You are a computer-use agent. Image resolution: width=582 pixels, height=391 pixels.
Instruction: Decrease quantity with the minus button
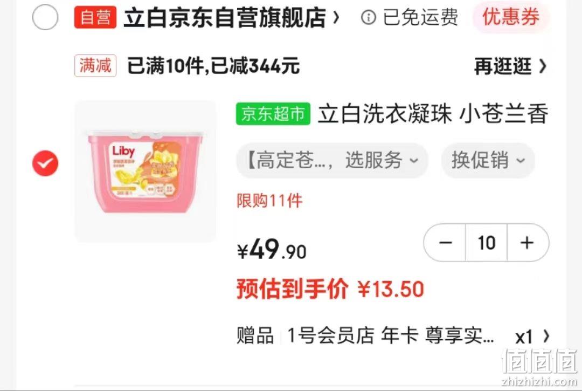pyautogui.click(x=445, y=243)
